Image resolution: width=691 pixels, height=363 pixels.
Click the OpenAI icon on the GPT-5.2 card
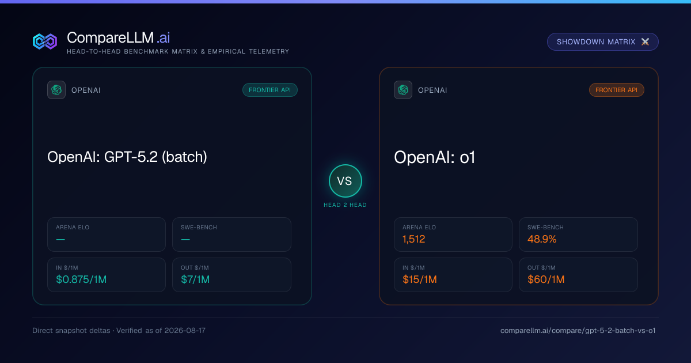pos(56,90)
